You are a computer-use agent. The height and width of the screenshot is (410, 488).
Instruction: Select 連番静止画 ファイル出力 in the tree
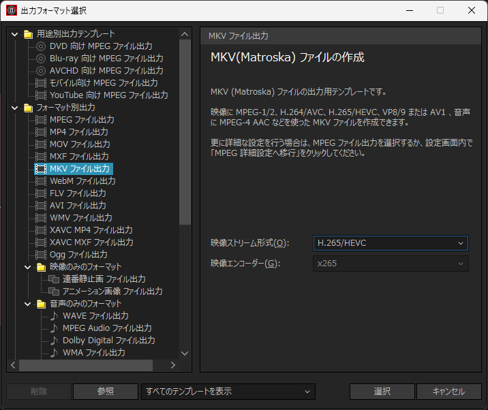[x=104, y=279]
